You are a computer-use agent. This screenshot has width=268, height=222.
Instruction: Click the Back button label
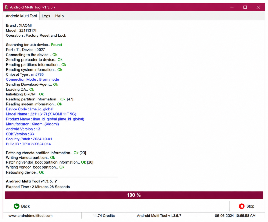coord(25,206)
